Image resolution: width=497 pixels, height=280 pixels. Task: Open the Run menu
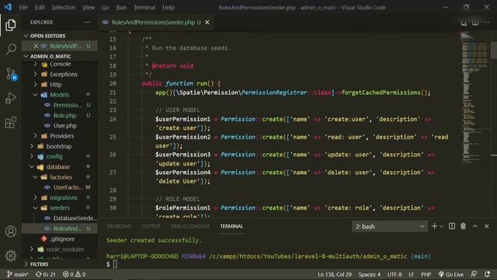coord(121,7)
